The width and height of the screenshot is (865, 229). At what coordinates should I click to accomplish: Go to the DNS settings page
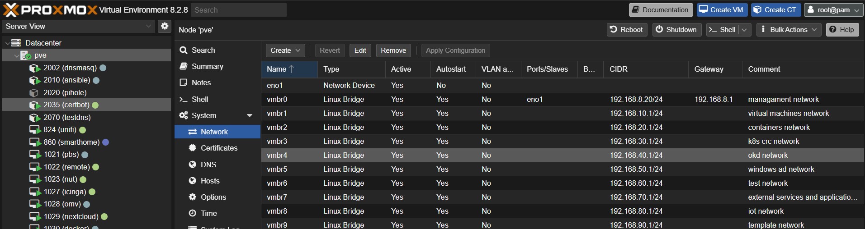tap(208, 165)
